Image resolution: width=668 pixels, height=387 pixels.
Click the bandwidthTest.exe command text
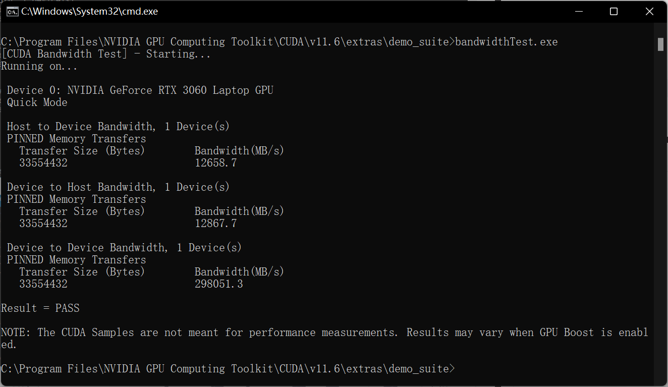pyautogui.click(x=507, y=42)
